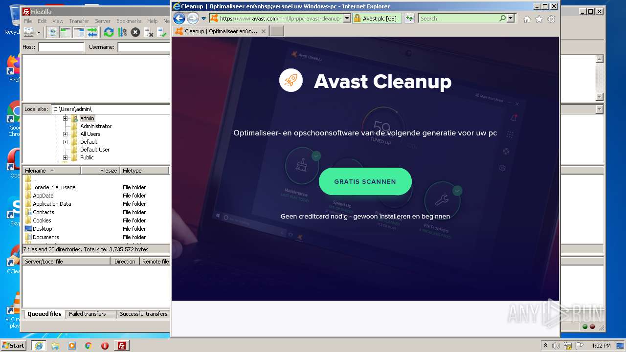Image resolution: width=626 pixels, height=352 pixels.
Task: Toggle local directory tree display
Action: [x=66, y=32]
